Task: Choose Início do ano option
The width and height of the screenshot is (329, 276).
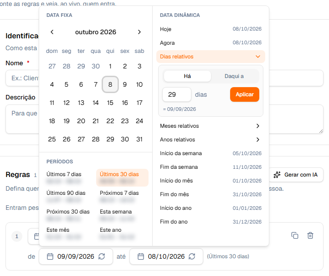Action: point(211,208)
